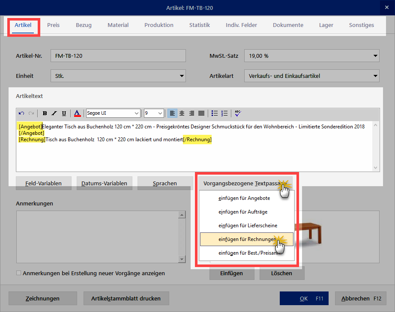Image resolution: width=395 pixels, height=312 pixels.
Task: Choose einfügen für Rechnungen
Action: [x=247, y=239]
